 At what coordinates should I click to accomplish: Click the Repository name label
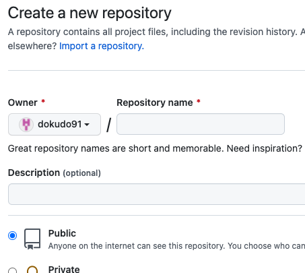pyautogui.click(x=155, y=102)
